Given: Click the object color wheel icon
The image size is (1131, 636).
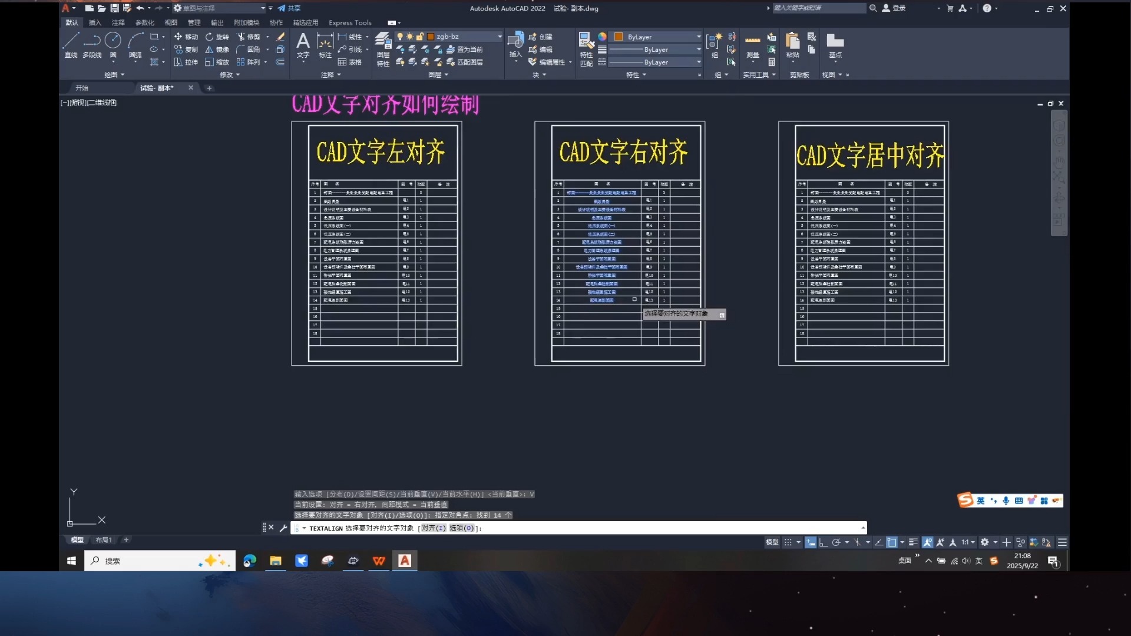Looking at the screenshot, I should tap(602, 37).
